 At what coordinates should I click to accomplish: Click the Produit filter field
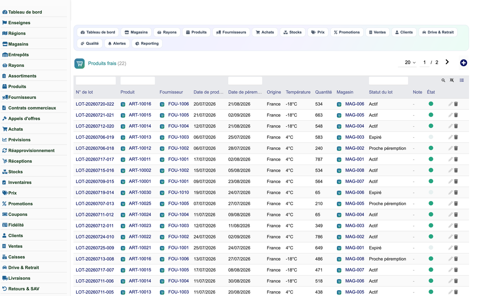coord(137,80)
